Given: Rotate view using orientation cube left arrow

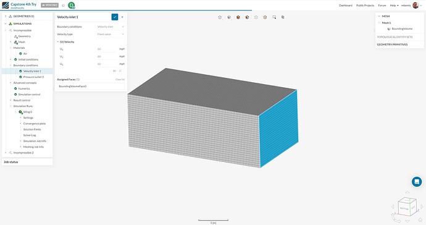Looking at the screenshot, I should [393, 207].
